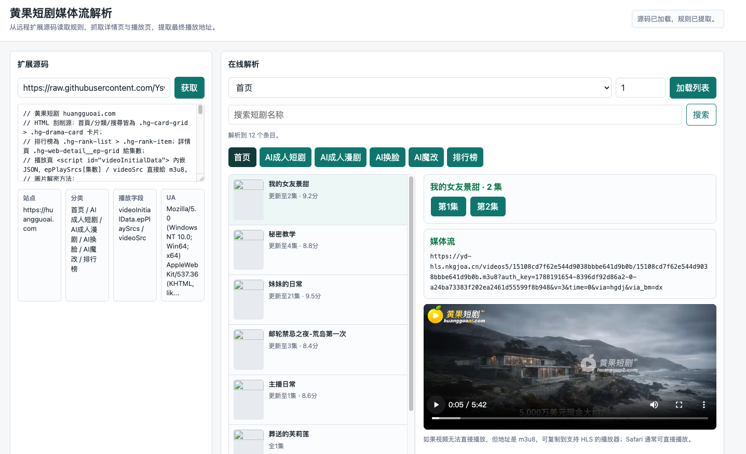The height and width of the screenshot is (454, 746).
Task: Play the video in the media player
Action: (436, 405)
